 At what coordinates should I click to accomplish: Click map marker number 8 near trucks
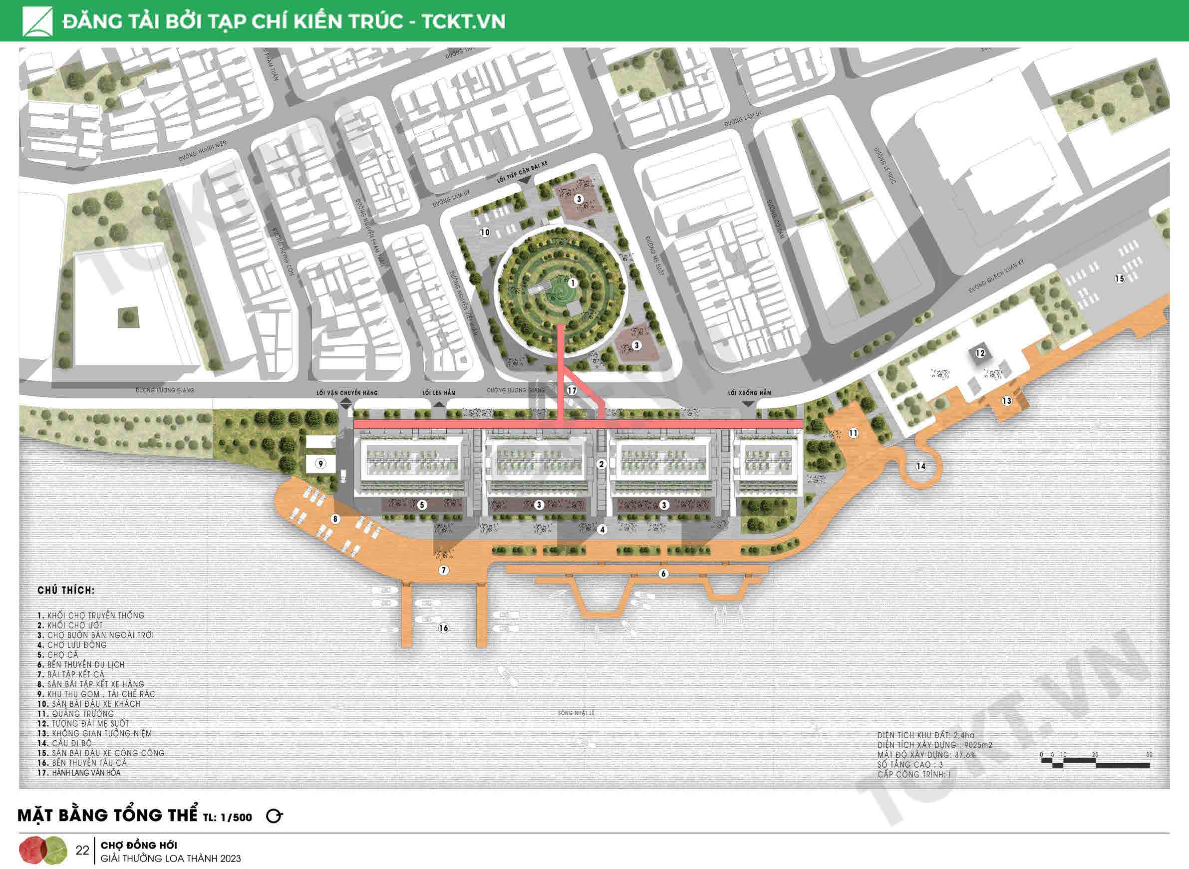pos(335,519)
